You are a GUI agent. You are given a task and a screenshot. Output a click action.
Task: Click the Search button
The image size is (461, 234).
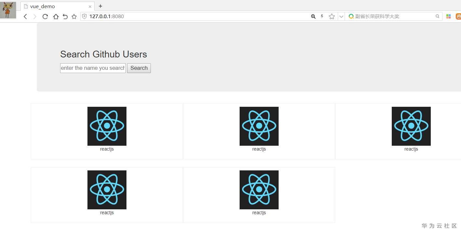pos(139,68)
